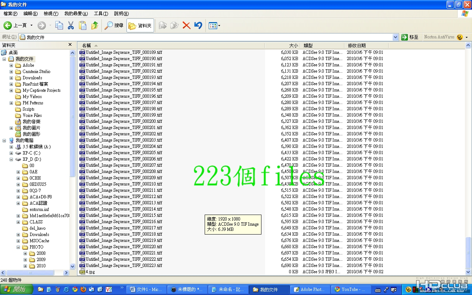Image resolution: width=472 pixels, height=295 pixels.
Task: Click the red Delete X icon
Action: click(186, 25)
